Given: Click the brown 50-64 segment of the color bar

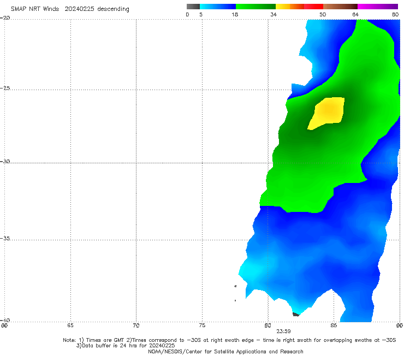Looking at the screenshot, I should click(340, 7).
